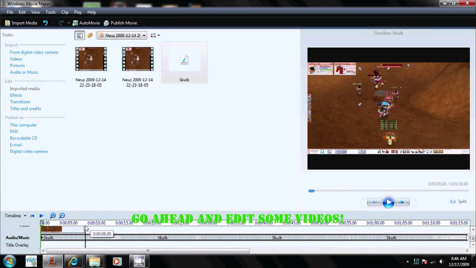Click the preview seek bar handle
This screenshot has width=476, height=268.
pos(311,191)
